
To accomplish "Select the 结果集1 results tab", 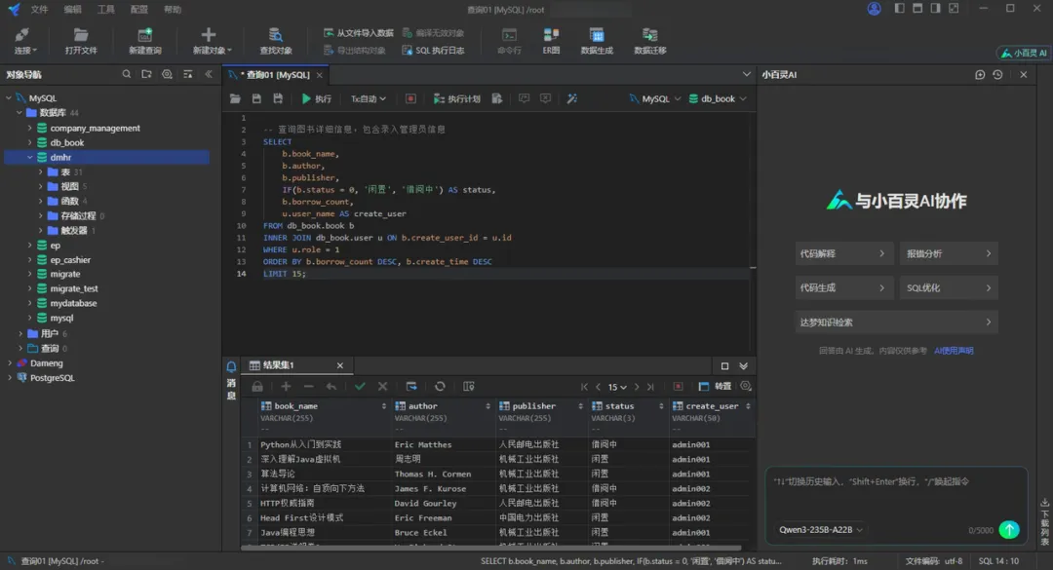I will pyautogui.click(x=278, y=365).
